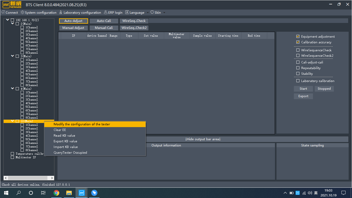Screen dimensions: 352x198
Task: Click the ERP login user icon
Action: click(x=106, y=12)
